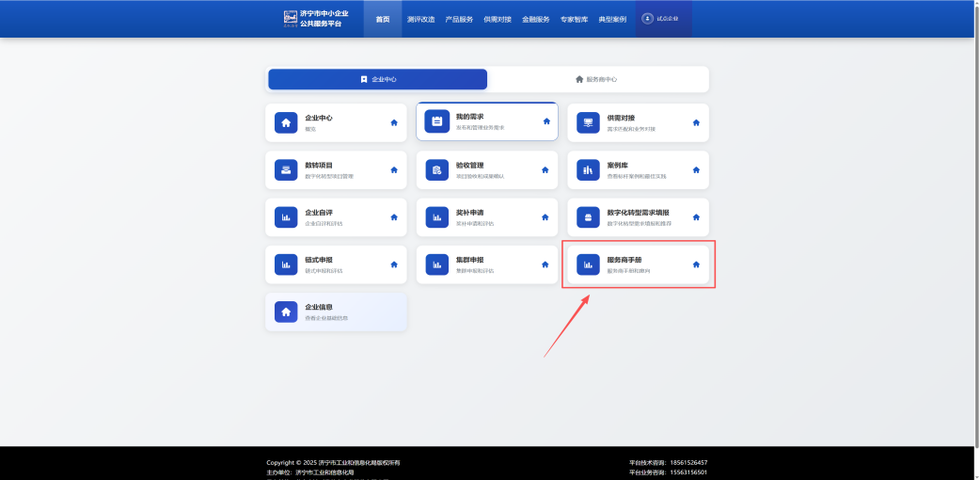
Task: Click the 数字化转型需求填报 card icon
Action: click(588, 217)
